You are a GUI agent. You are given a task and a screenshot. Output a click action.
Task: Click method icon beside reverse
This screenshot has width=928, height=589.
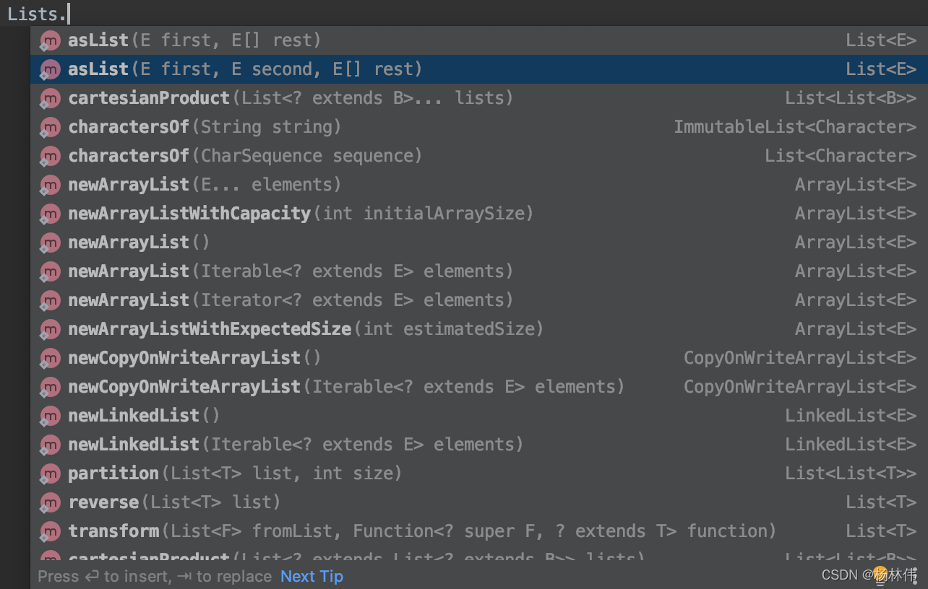(50, 502)
